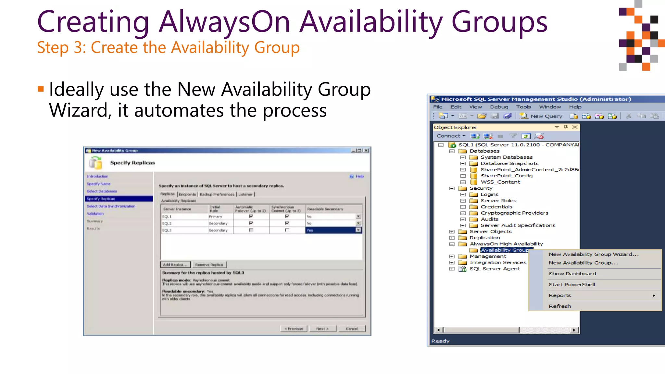Open the File menu

pyautogui.click(x=438, y=107)
